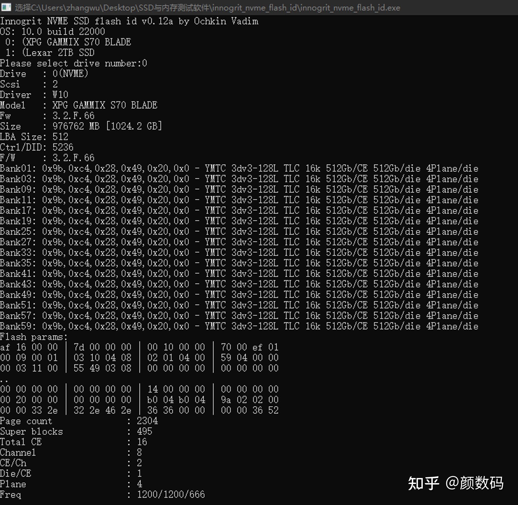Click the 'F/W : 3.2.F.66' line
Screen dimensions: 518x505
(x=47, y=158)
